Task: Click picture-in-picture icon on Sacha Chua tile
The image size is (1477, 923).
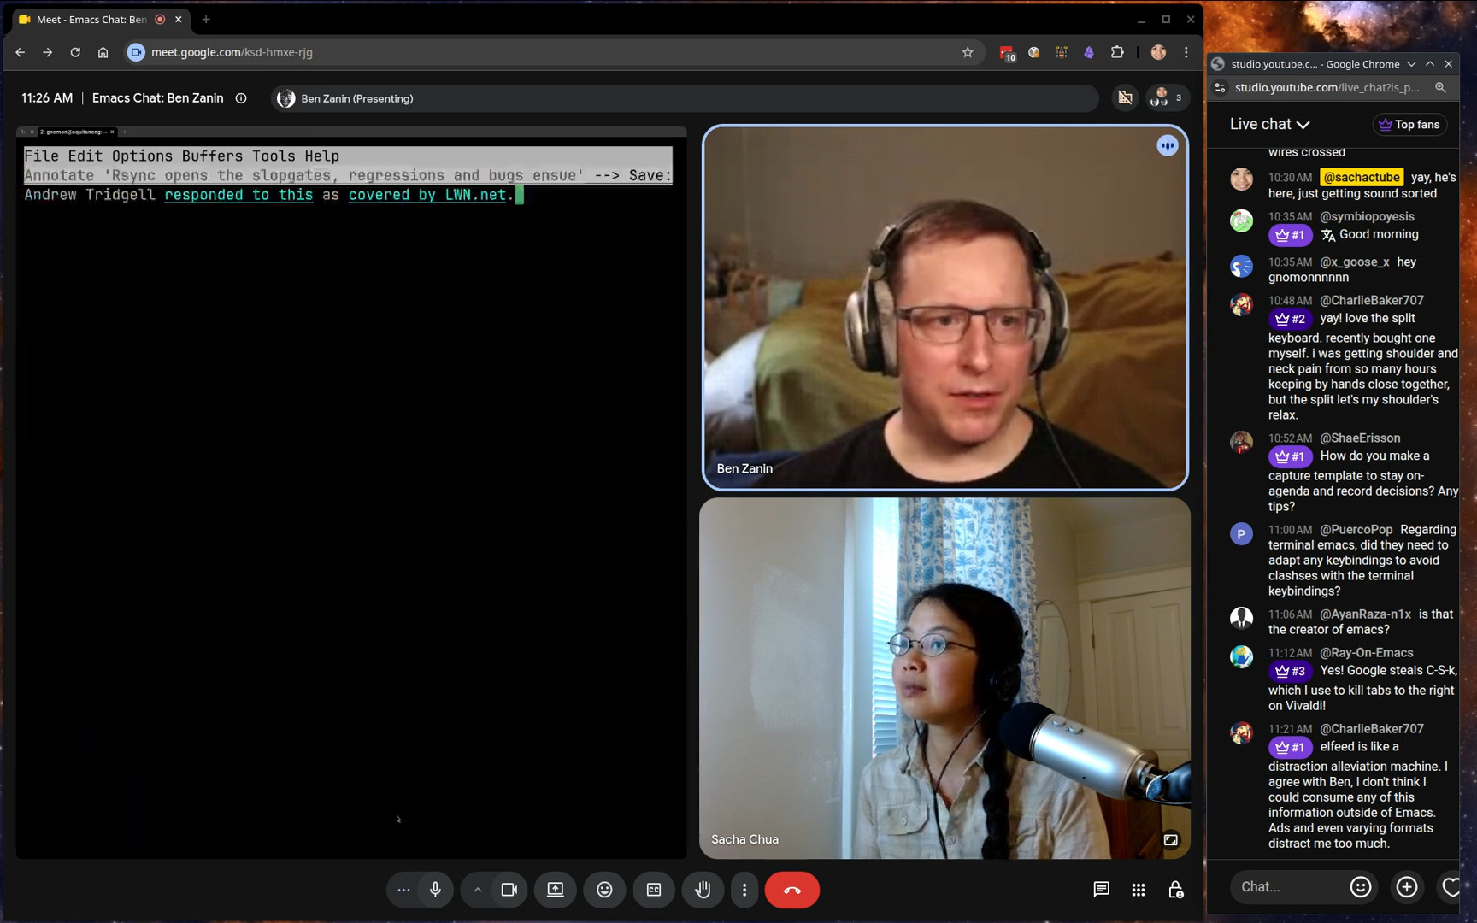Action: 1171,840
